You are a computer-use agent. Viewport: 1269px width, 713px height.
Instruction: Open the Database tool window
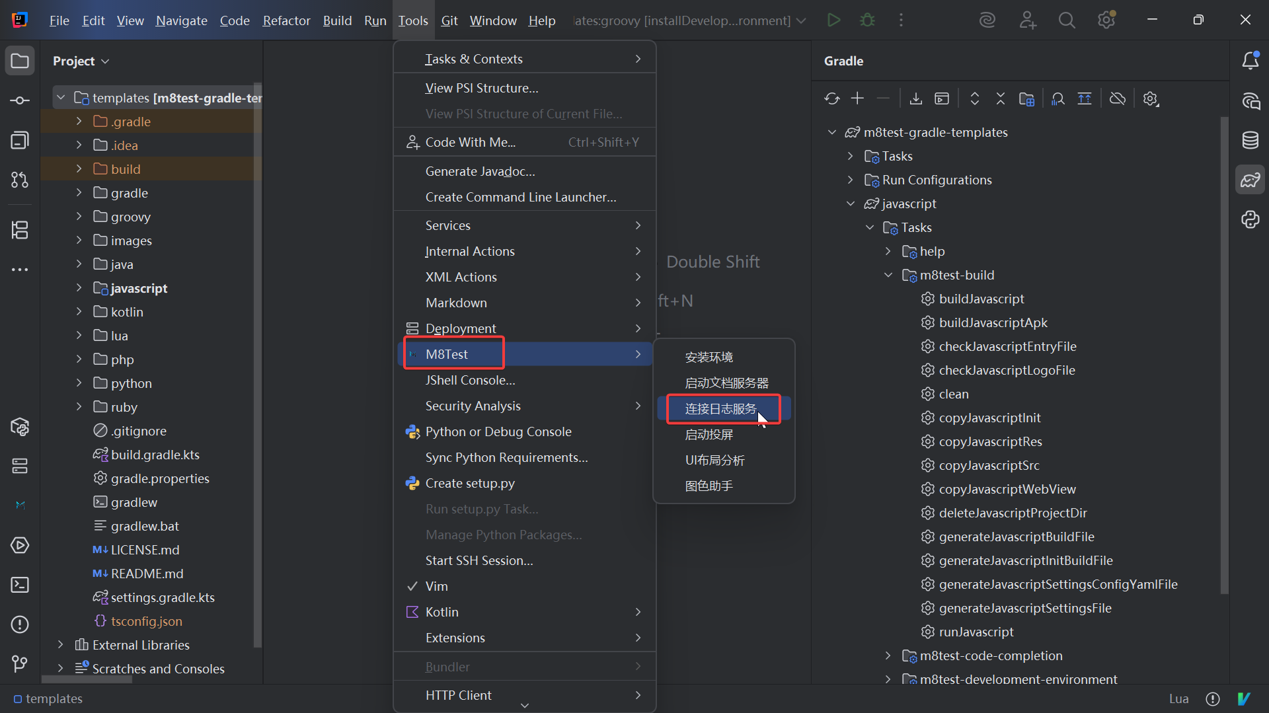[1250, 140]
